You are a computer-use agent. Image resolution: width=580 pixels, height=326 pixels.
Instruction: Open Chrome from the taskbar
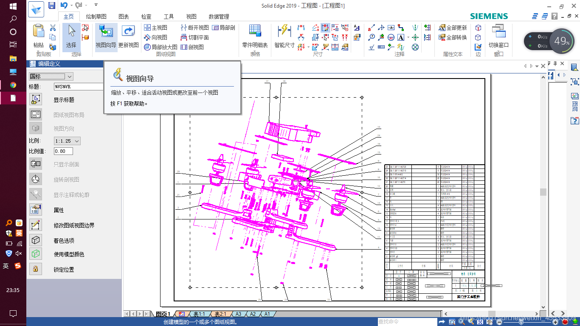point(13,84)
